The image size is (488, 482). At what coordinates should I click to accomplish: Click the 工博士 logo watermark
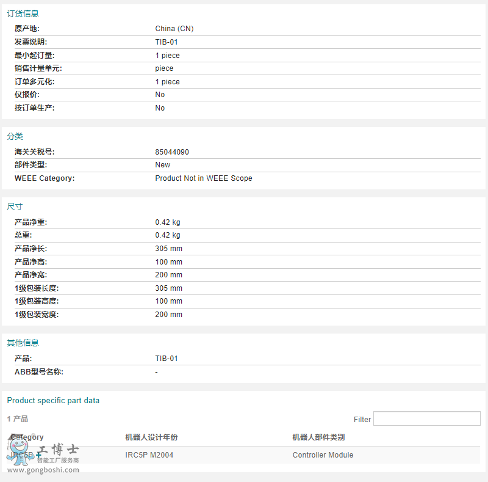(x=58, y=450)
